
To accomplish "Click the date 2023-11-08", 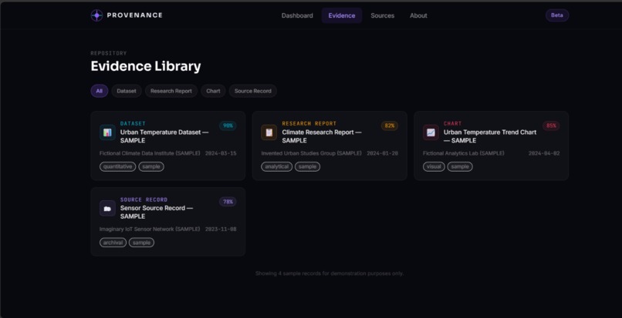I will point(221,229).
